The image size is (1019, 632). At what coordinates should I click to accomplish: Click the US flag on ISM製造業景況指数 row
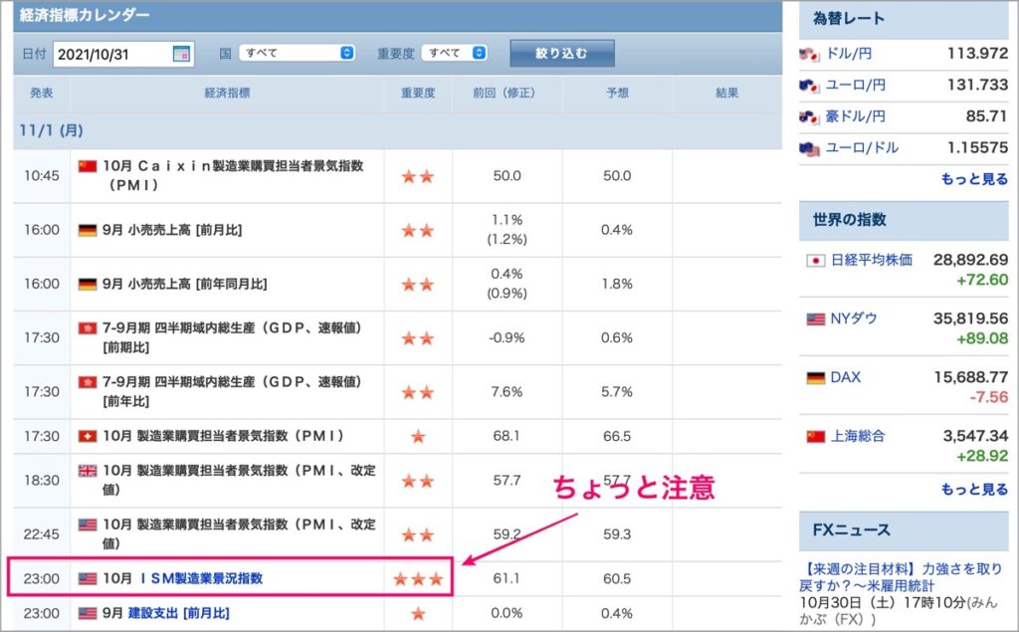[88, 578]
